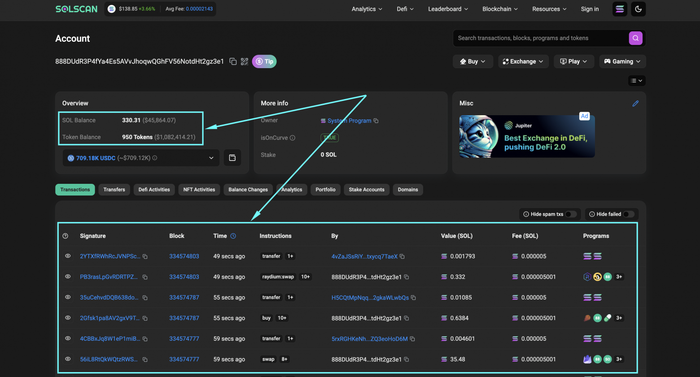Click the Sign in link
The width and height of the screenshot is (700, 377).
click(x=590, y=9)
